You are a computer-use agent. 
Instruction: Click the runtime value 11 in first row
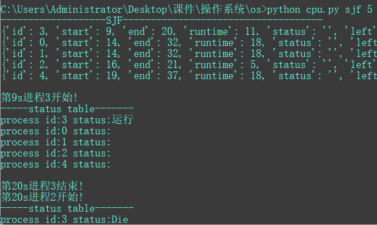pyautogui.click(x=251, y=32)
